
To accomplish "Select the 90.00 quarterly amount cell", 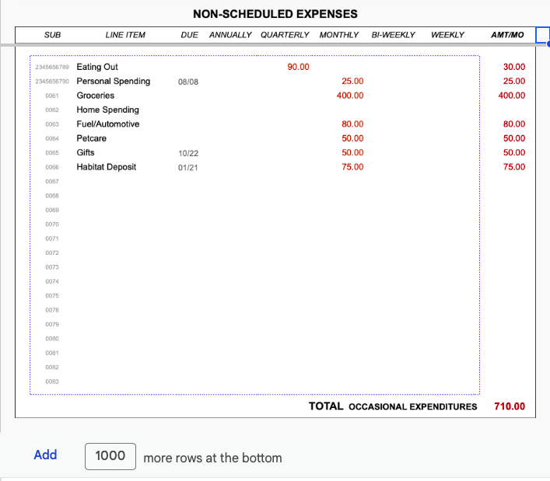I will tap(298, 67).
